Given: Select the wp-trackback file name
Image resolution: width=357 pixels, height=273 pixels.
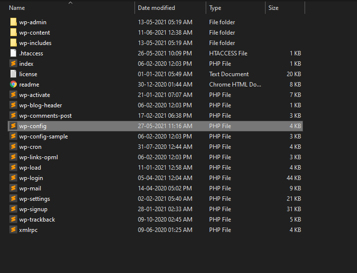Looking at the screenshot, I should click(x=37, y=220).
